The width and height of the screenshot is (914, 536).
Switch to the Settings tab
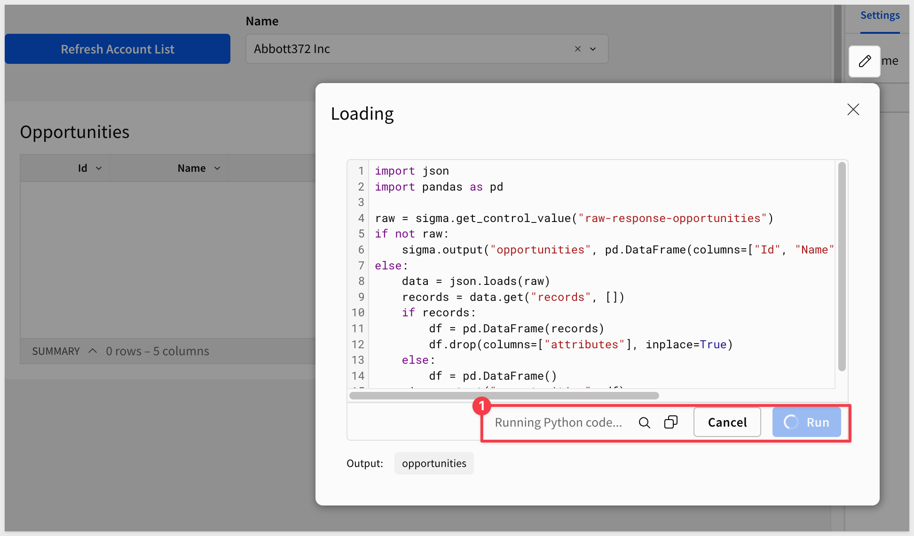(x=880, y=15)
